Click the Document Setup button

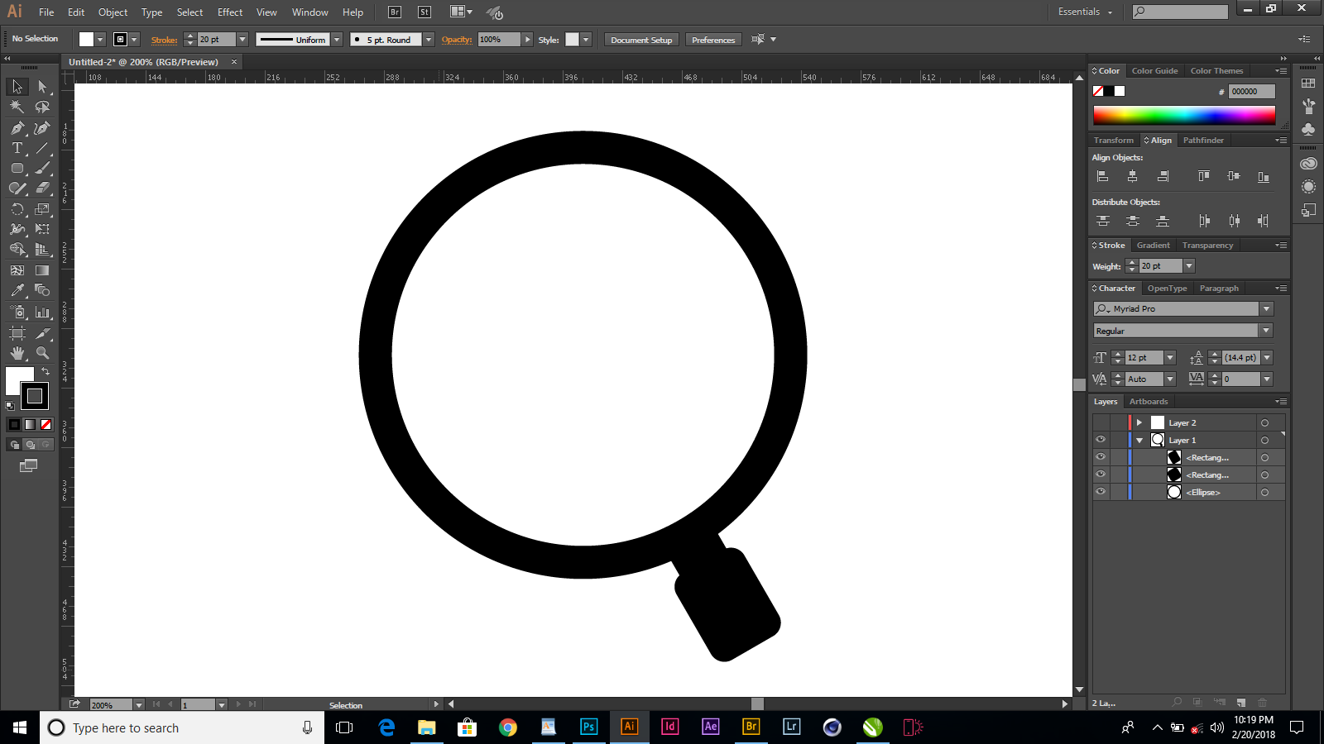[641, 40]
